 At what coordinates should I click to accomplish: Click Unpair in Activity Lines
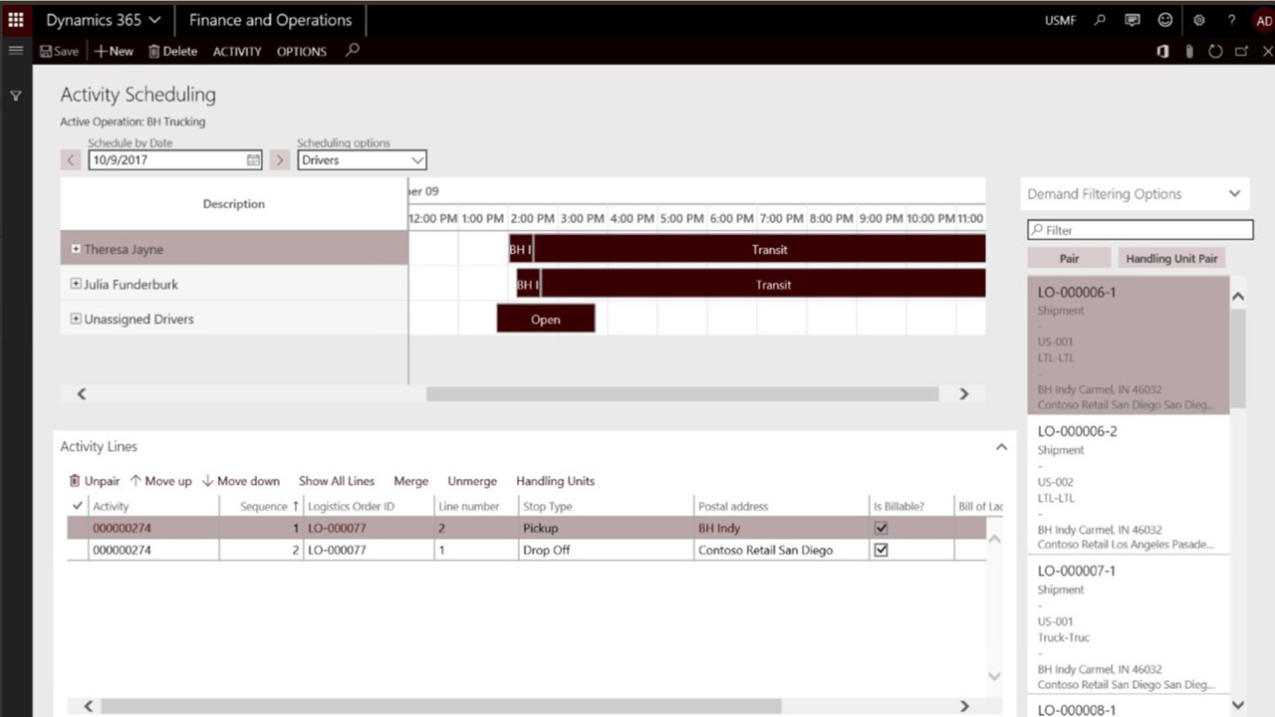point(94,481)
